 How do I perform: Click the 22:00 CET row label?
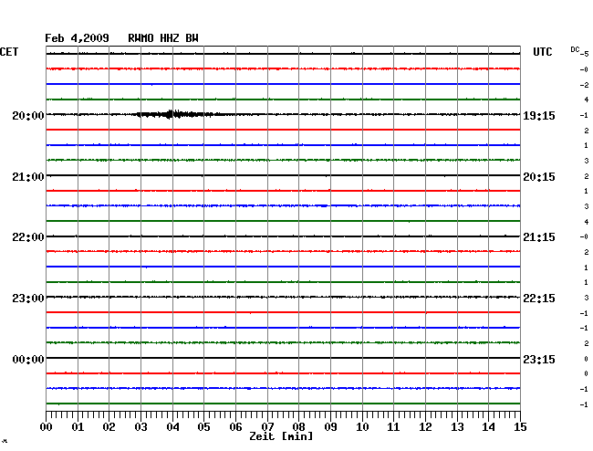[x=28, y=237]
